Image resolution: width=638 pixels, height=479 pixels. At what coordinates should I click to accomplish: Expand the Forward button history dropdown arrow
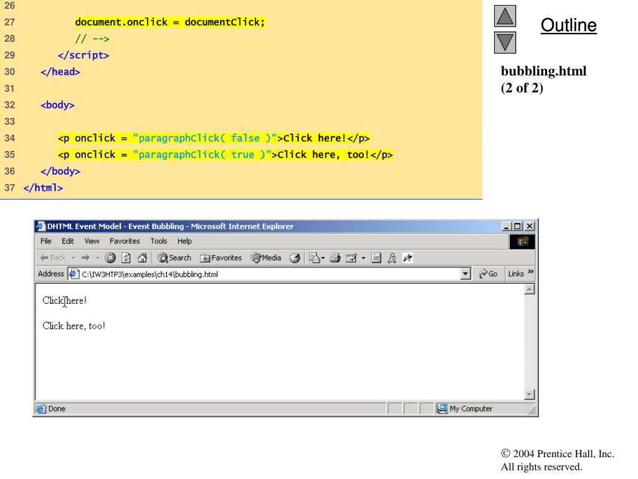coord(98,258)
